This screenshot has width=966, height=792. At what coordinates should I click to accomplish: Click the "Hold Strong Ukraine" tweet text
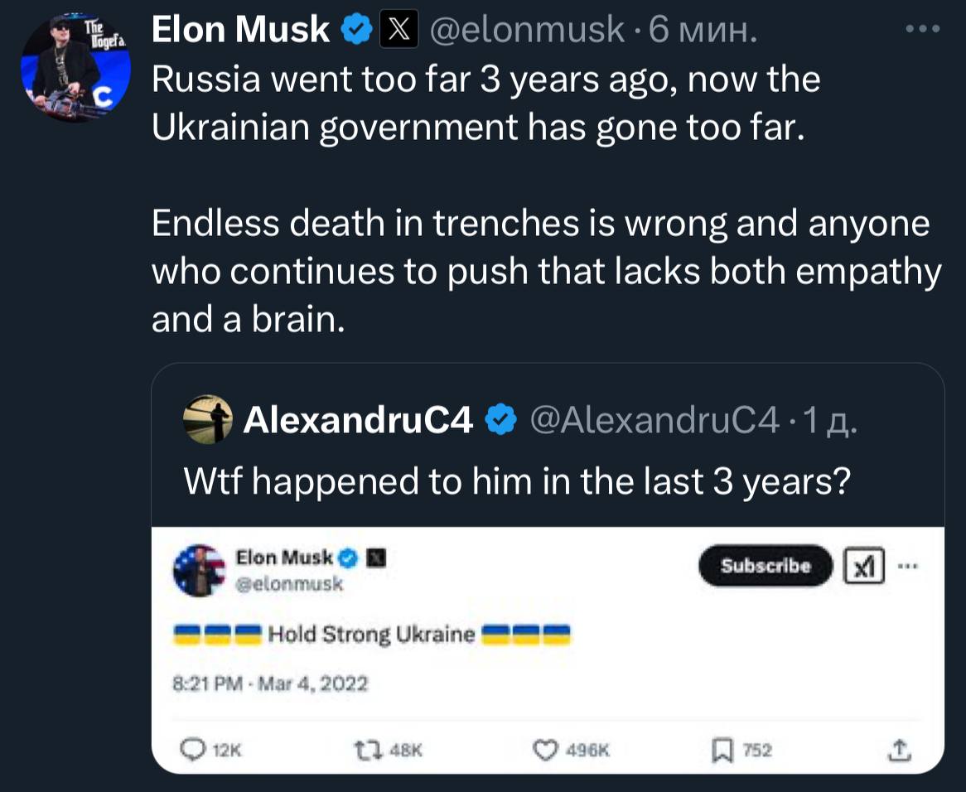[371, 635]
